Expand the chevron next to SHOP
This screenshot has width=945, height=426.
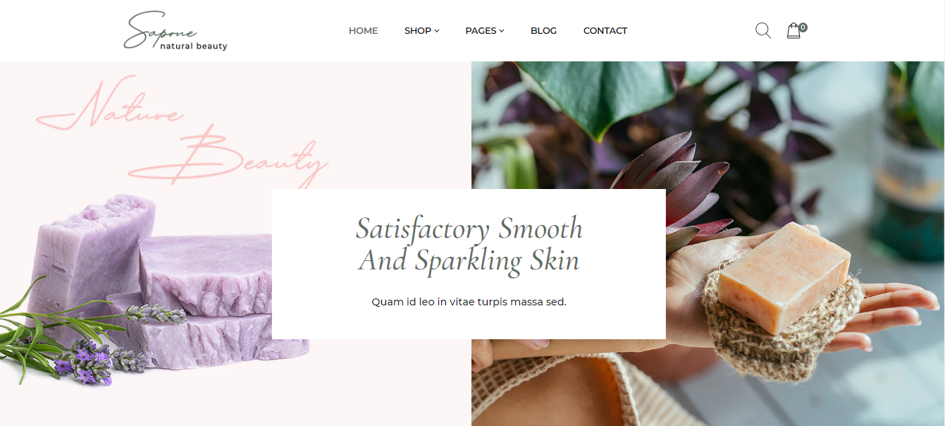tap(437, 31)
